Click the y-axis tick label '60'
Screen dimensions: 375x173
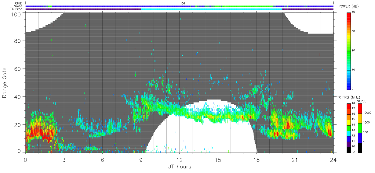(18, 69)
